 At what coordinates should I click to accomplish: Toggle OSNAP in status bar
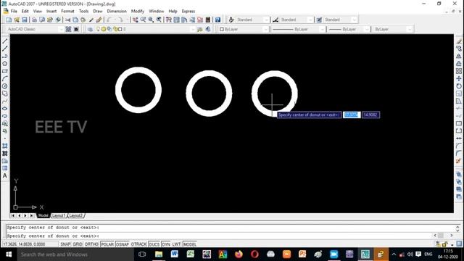pyautogui.click(x=123, y=244)
